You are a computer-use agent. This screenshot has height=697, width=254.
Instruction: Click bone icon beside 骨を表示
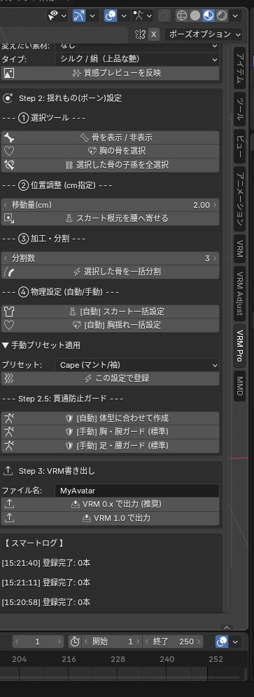point(9,138)
